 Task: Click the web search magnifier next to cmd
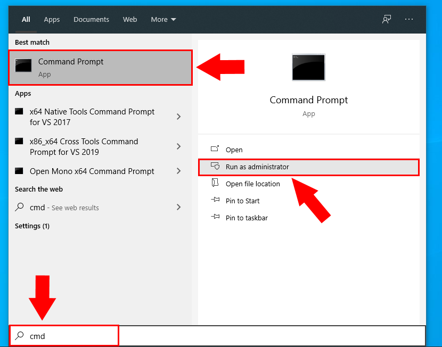click(19, 207)
